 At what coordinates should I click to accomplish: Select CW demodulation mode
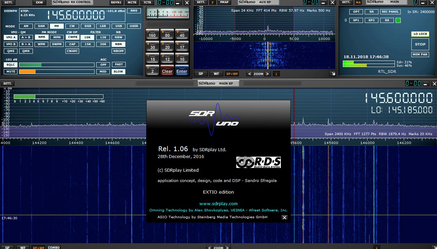tap(72, 26)
